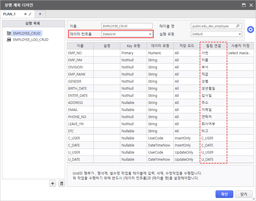This screenshot has height=201, width=256.
Task: Rename PLAN_1 tab using pencil icon
Action: pyautogui.click(x=30, y=14)
